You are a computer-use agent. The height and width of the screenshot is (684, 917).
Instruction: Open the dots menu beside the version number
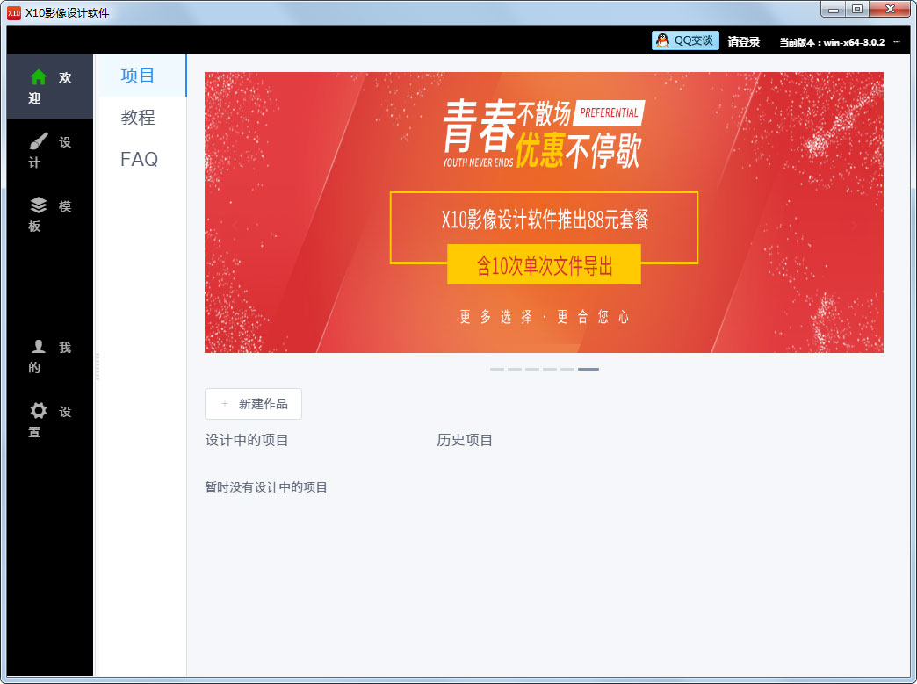tap(897, 41)
